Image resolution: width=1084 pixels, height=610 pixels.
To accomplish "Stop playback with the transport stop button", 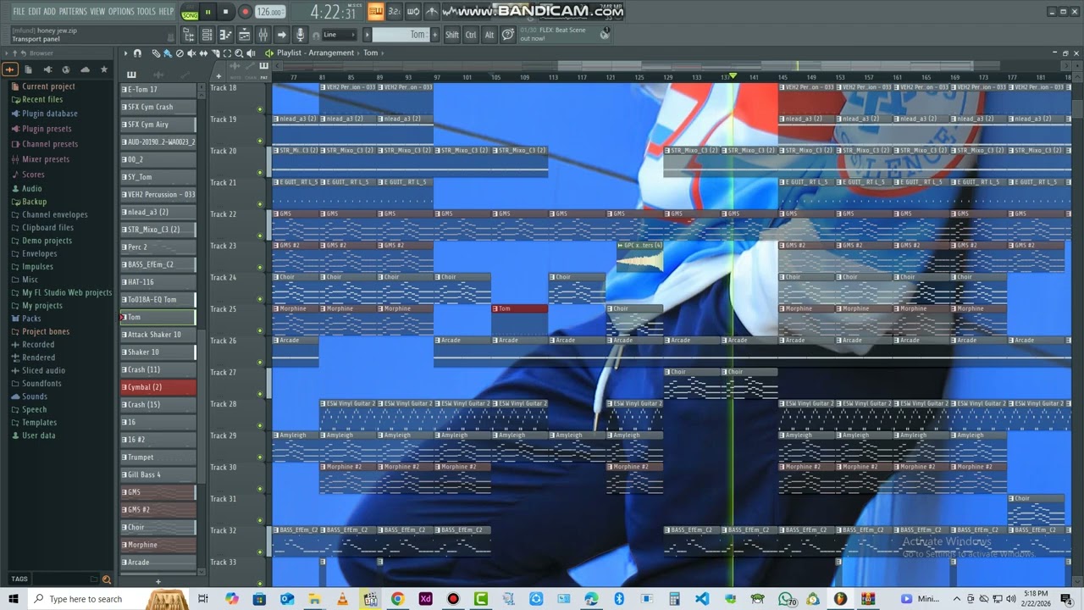I will tap(225, 12).
